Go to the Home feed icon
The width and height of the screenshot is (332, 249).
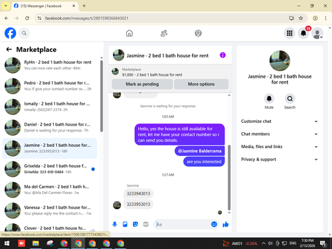click(x=129, y=33)
